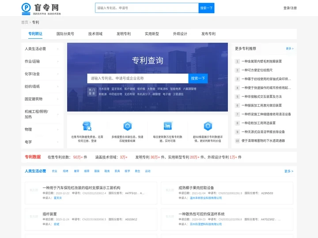Open the 发布专利 tab

pyautogui.click(x=208, y=34)
